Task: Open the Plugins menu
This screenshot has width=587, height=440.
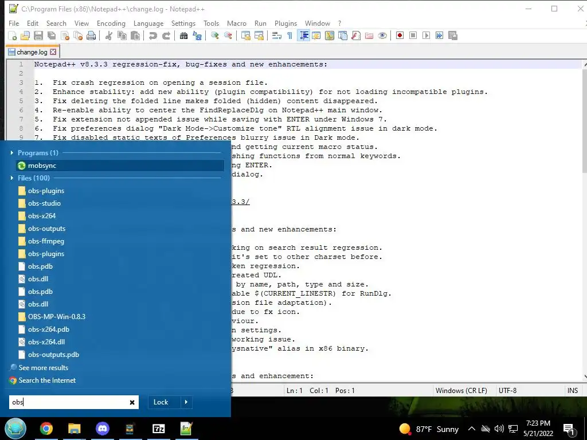Action: pos(285,23)
